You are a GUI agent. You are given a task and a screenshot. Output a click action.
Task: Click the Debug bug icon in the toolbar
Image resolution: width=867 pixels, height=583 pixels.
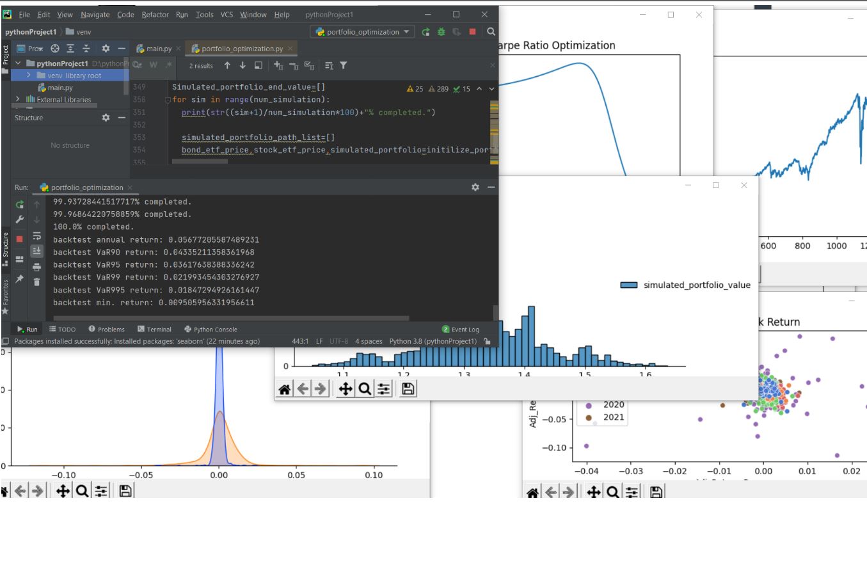(x=441, y=32)
